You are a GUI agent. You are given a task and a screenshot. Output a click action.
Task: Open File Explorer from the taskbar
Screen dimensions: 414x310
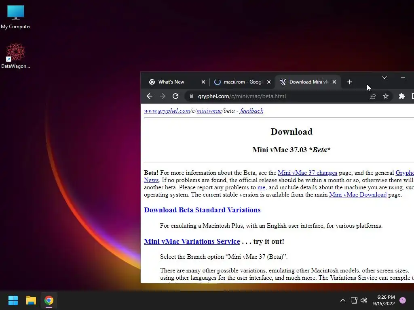[x=31, y=300]
